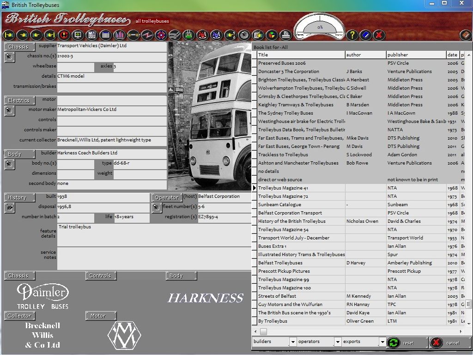Click the yellow question mark help icon
Image resolution: width=473 pixels, height=355 pixels.
[x=352, y=35]
